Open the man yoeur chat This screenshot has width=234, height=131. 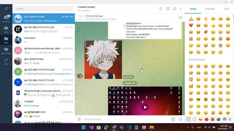[x=44, y=40]
